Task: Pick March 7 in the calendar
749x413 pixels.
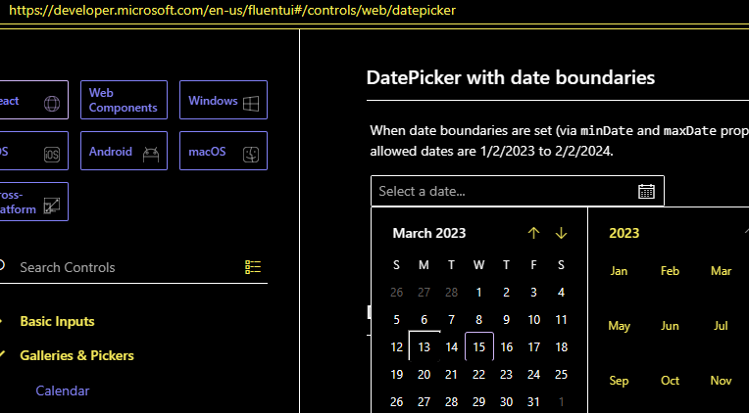Action: pyautogui.click(x=451, y=319)
